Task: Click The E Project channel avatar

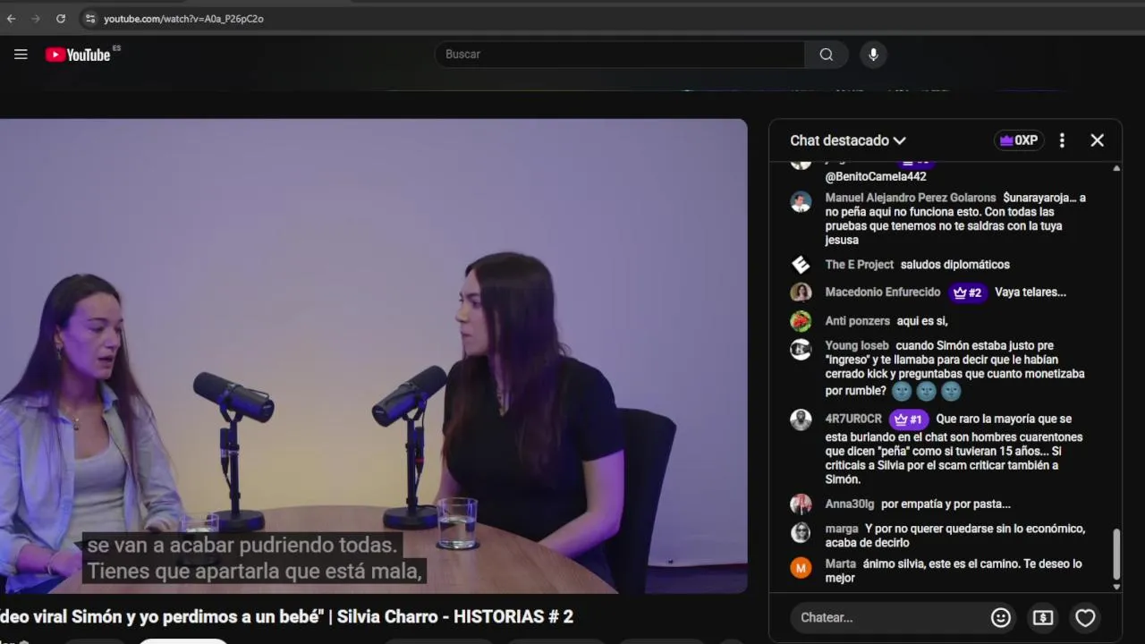Action: pyautogui.click(x=801, y=265)
